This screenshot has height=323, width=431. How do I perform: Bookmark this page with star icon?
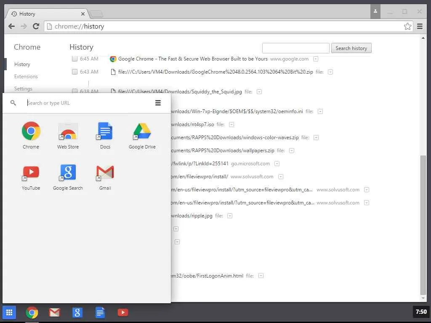(407, 26)
